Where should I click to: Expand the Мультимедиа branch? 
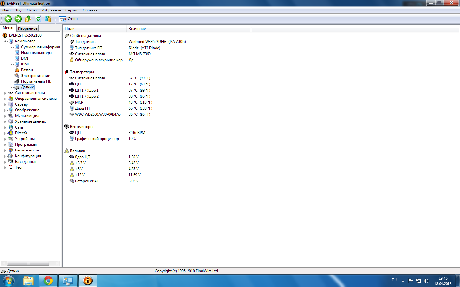[x=5, y=116]
